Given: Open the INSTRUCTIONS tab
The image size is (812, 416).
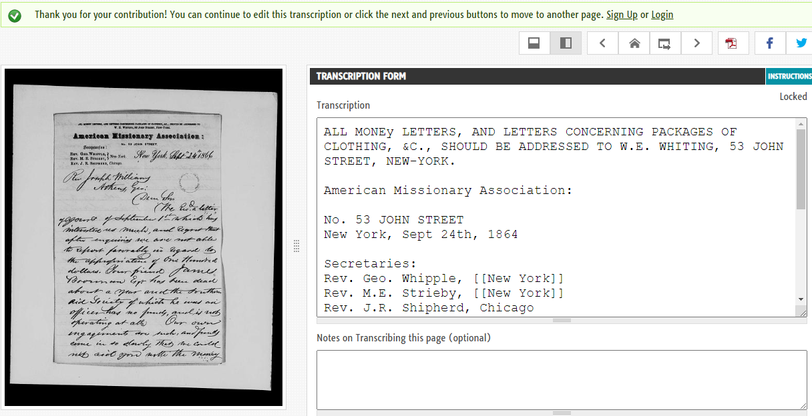Looking at the screenshot, I should pyautogui.click(x=789, y=76).
